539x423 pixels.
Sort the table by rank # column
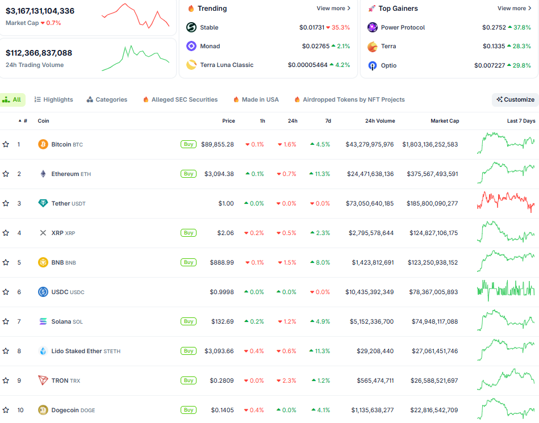[x=25, y=121]
